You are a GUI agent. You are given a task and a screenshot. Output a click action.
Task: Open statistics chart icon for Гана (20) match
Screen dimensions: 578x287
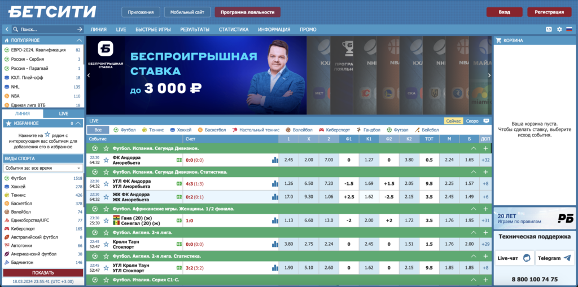coord(275,220)
